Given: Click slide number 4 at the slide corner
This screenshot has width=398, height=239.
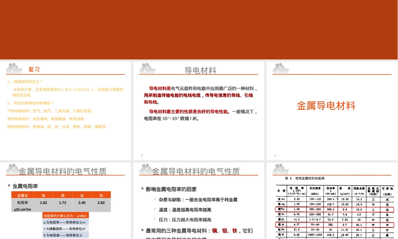Looking at the screenshot, I should click(x=275, y=155).
